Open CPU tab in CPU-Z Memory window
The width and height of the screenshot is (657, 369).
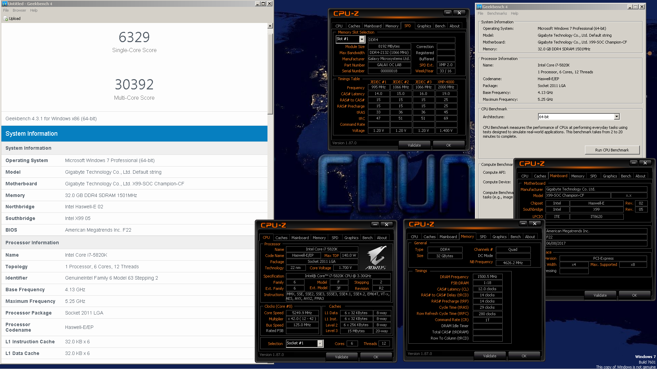tap(414, 237)
